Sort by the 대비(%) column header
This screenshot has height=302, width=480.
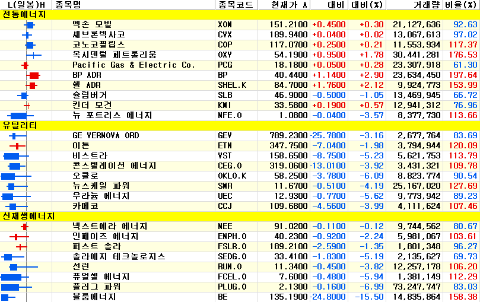(x=368, y=5)
